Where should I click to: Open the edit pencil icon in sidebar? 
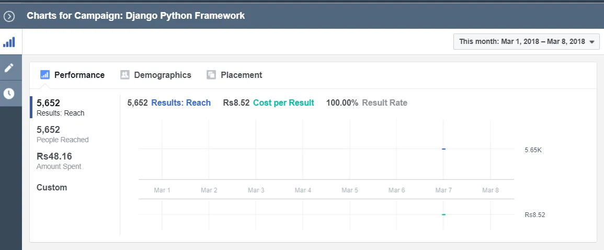[x=9, y=68]
